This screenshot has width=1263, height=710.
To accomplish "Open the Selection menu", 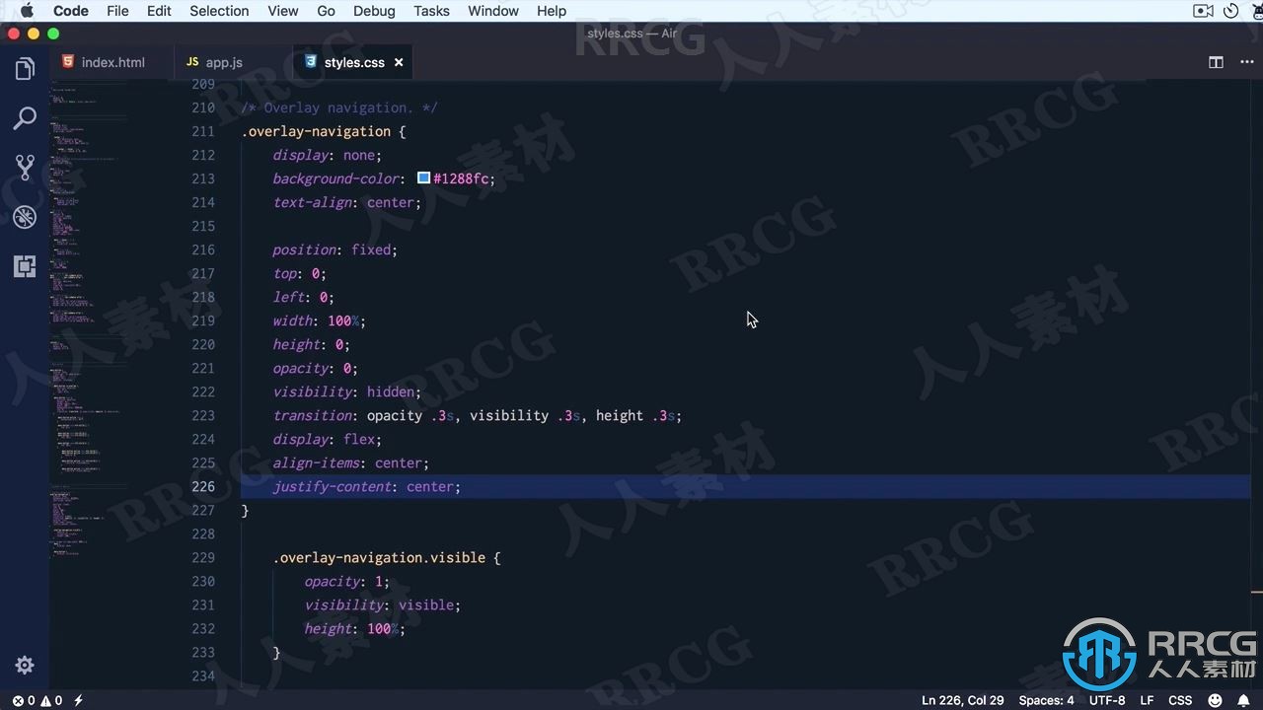I will [x=219, y=11].
